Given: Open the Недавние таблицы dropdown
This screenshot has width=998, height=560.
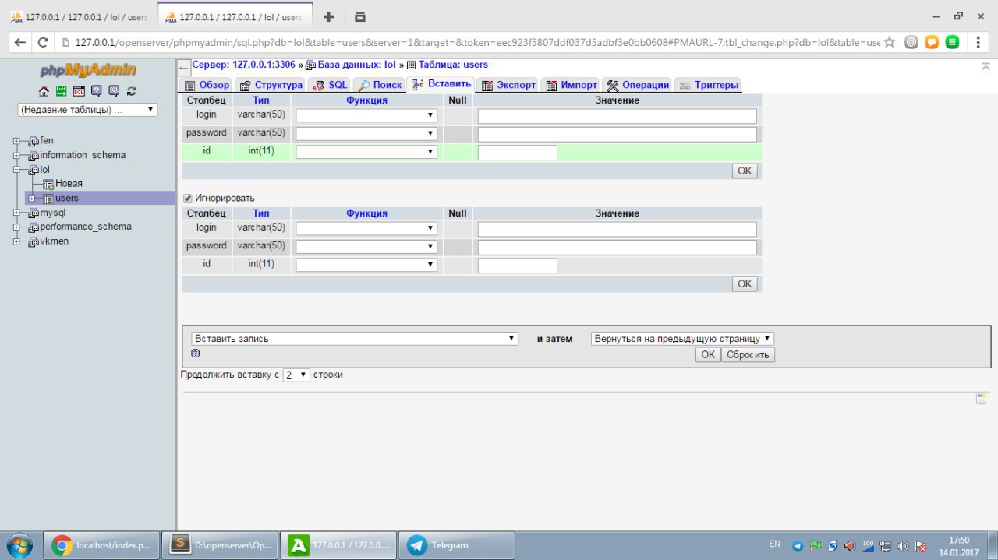Looking at the screenshot, I should [x=87, y=110].
